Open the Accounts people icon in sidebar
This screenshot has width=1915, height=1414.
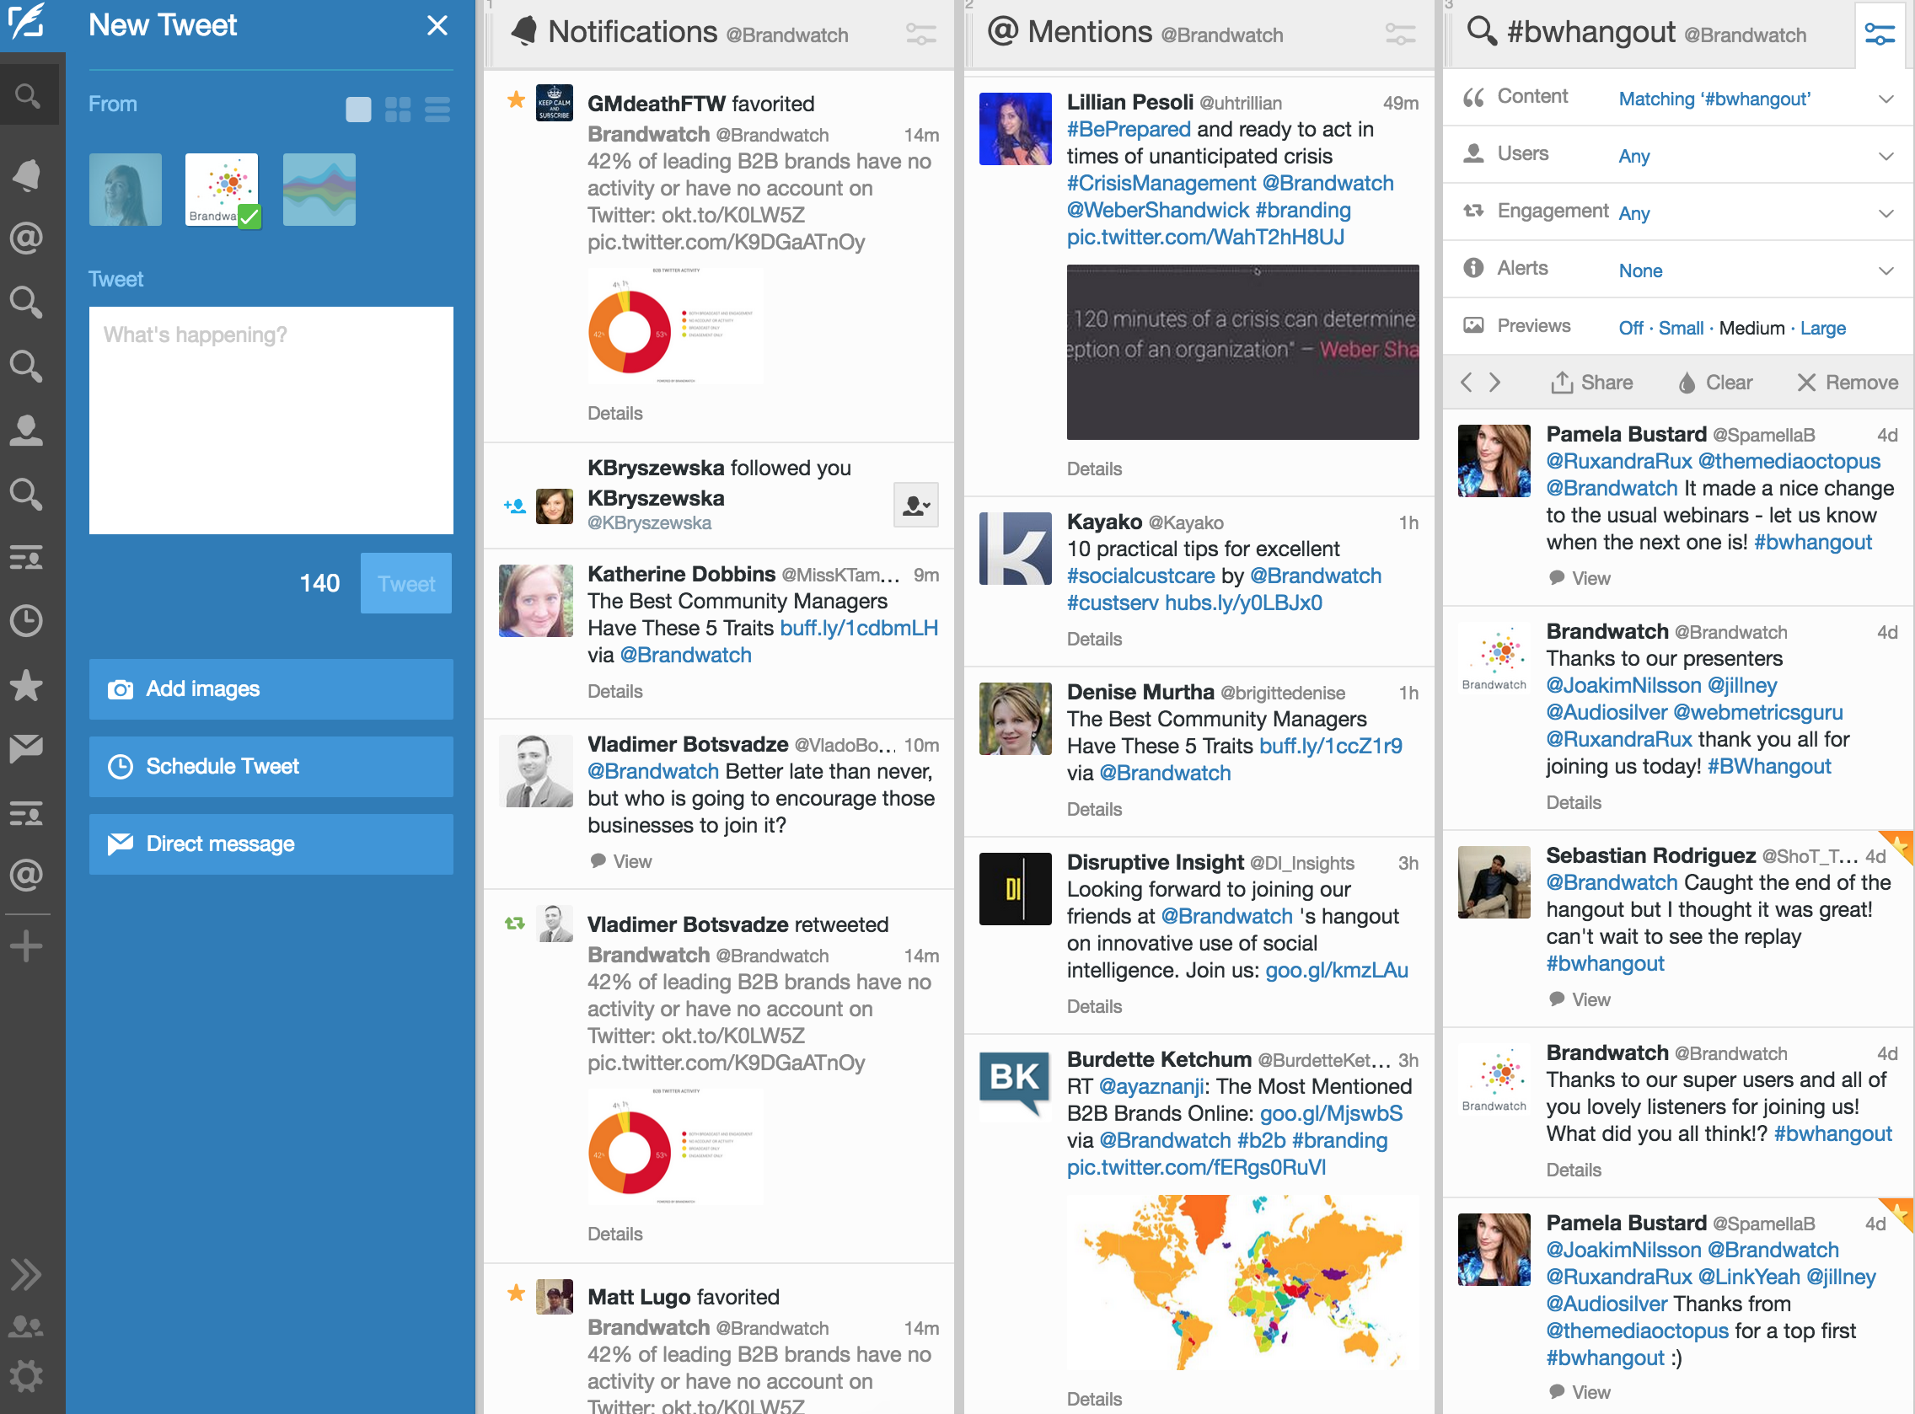pos(26,1326)
